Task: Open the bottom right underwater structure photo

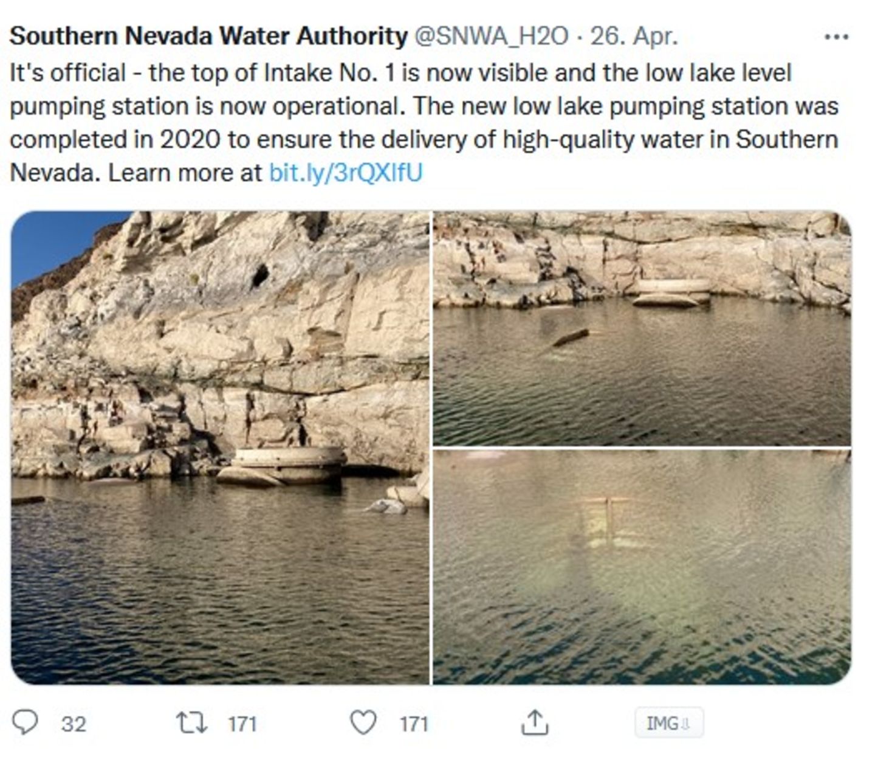Action: pos(642,567)
